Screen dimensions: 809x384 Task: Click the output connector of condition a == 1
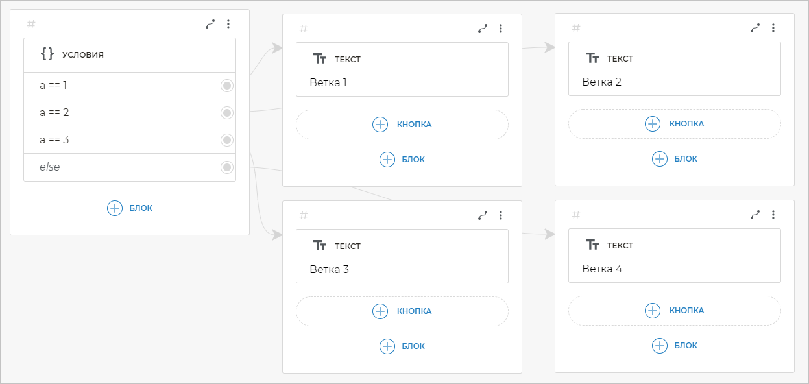227,86
